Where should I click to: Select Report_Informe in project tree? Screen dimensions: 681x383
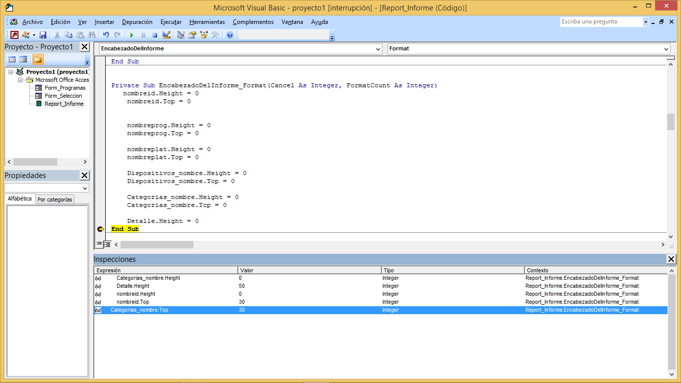click(64, 104)
